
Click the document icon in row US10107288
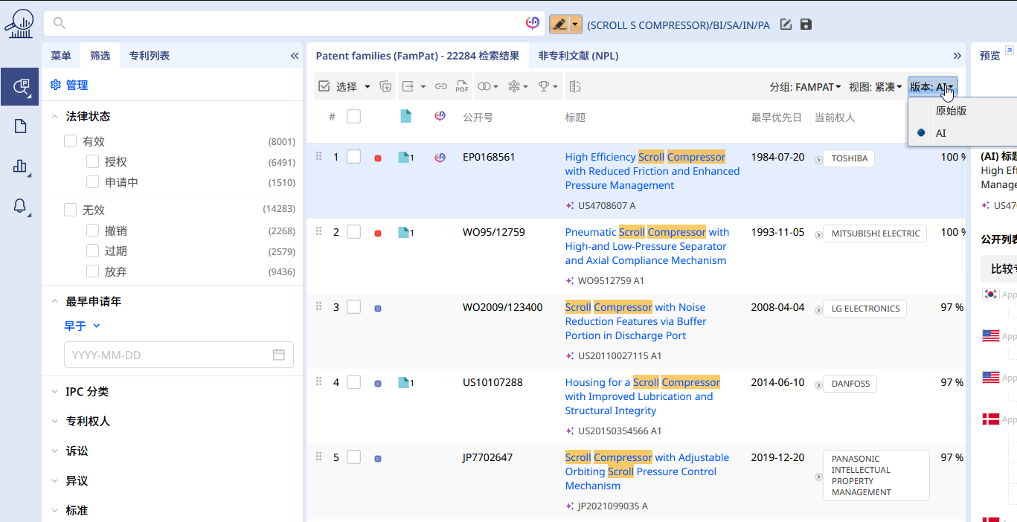[404, 383]
